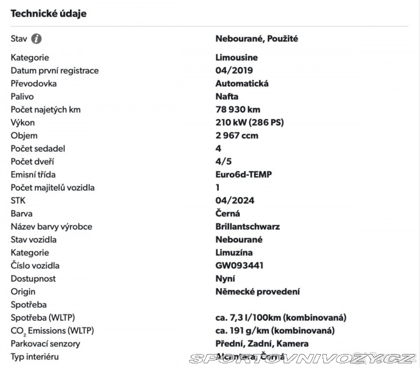Click the Euro6d-TEMP emission class value
This screenshot has height=368, width=420.
pos(244,174)
